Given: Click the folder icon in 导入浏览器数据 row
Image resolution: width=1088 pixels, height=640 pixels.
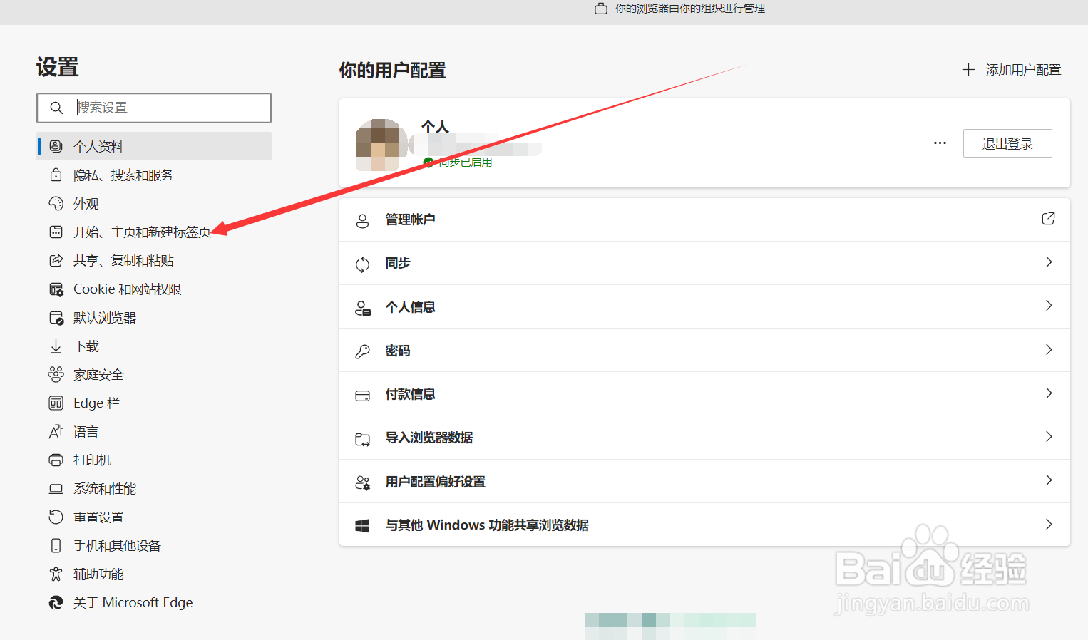Looking at the screenshot, I should point(362,439).
